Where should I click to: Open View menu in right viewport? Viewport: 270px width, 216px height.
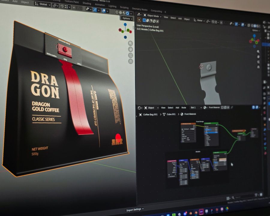166,17
